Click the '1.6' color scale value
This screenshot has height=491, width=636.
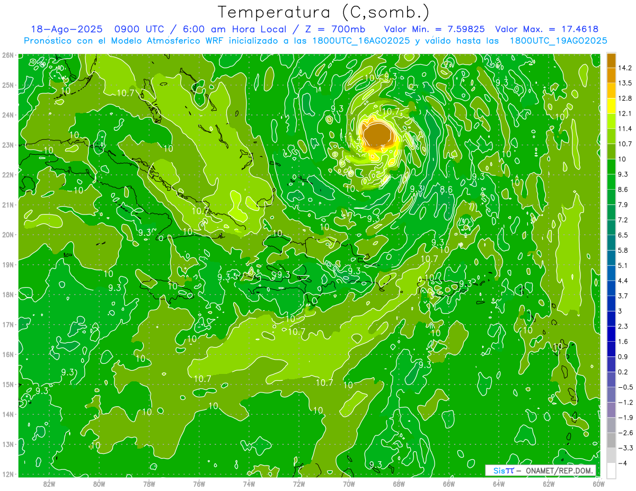point(623,342)
